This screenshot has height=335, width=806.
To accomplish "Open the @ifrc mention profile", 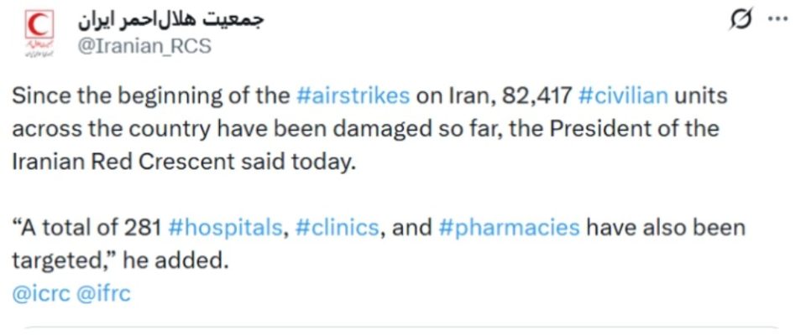I will tap(103, 294).
